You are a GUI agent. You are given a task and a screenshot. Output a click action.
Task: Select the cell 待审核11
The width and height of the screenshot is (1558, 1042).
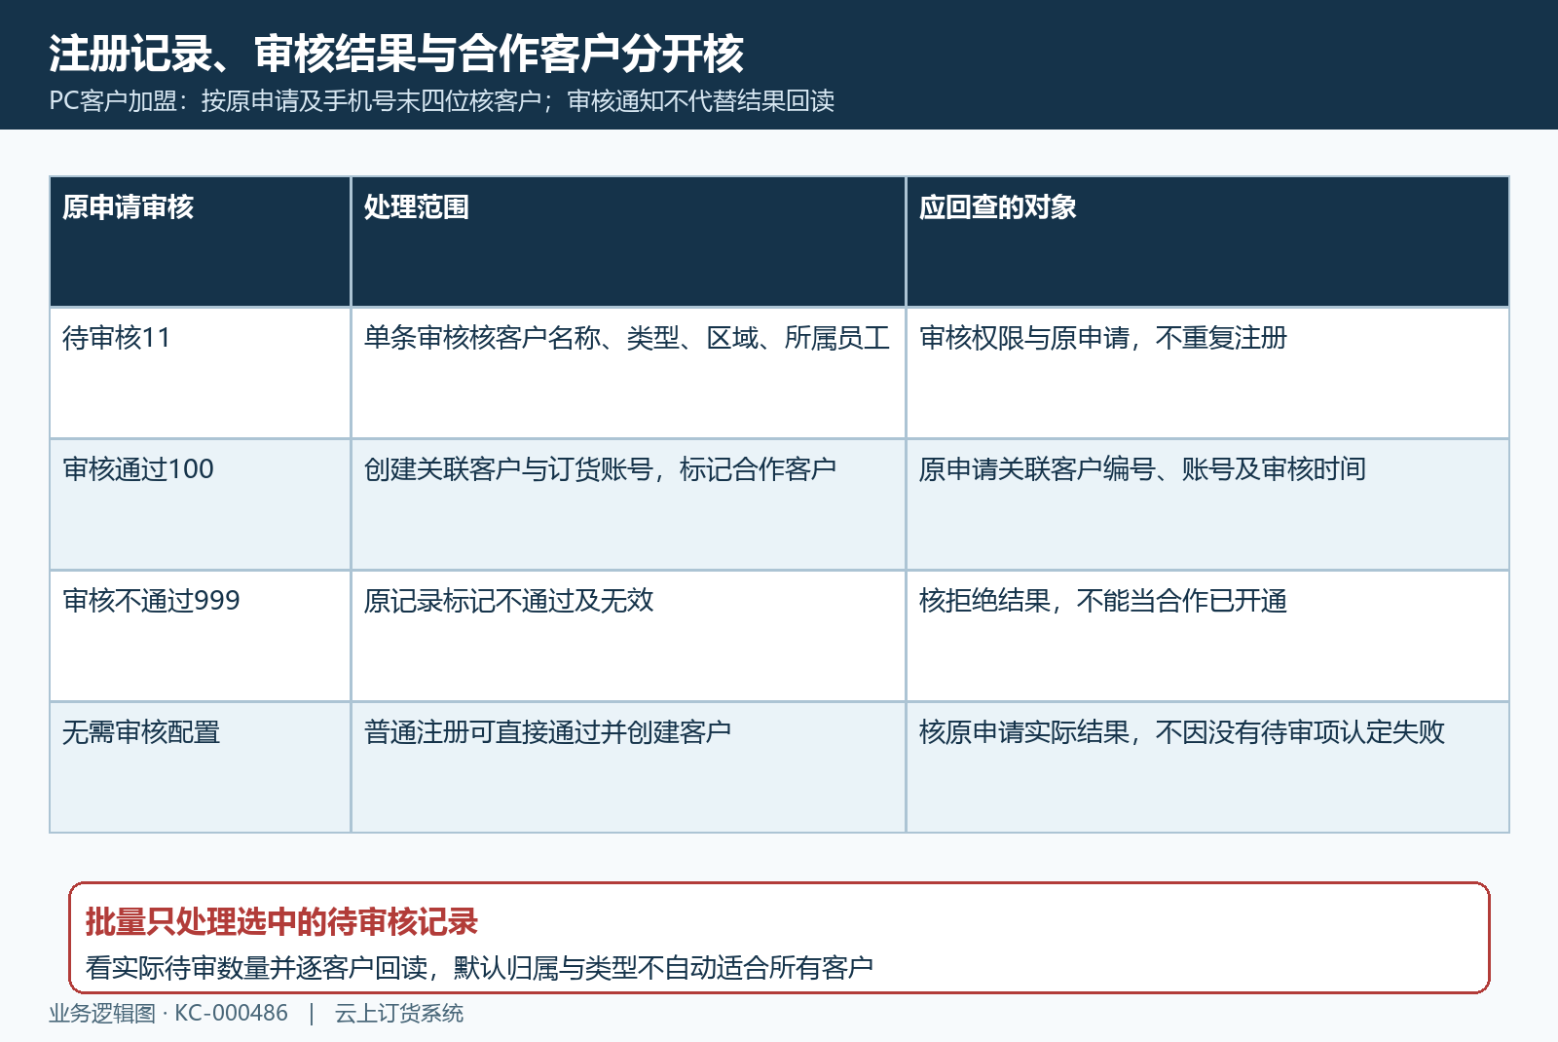200,373
